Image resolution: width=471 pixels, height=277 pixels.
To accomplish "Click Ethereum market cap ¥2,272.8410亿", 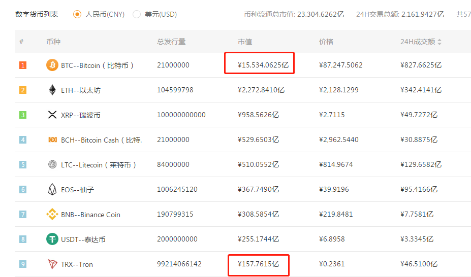I will [261, 90].
